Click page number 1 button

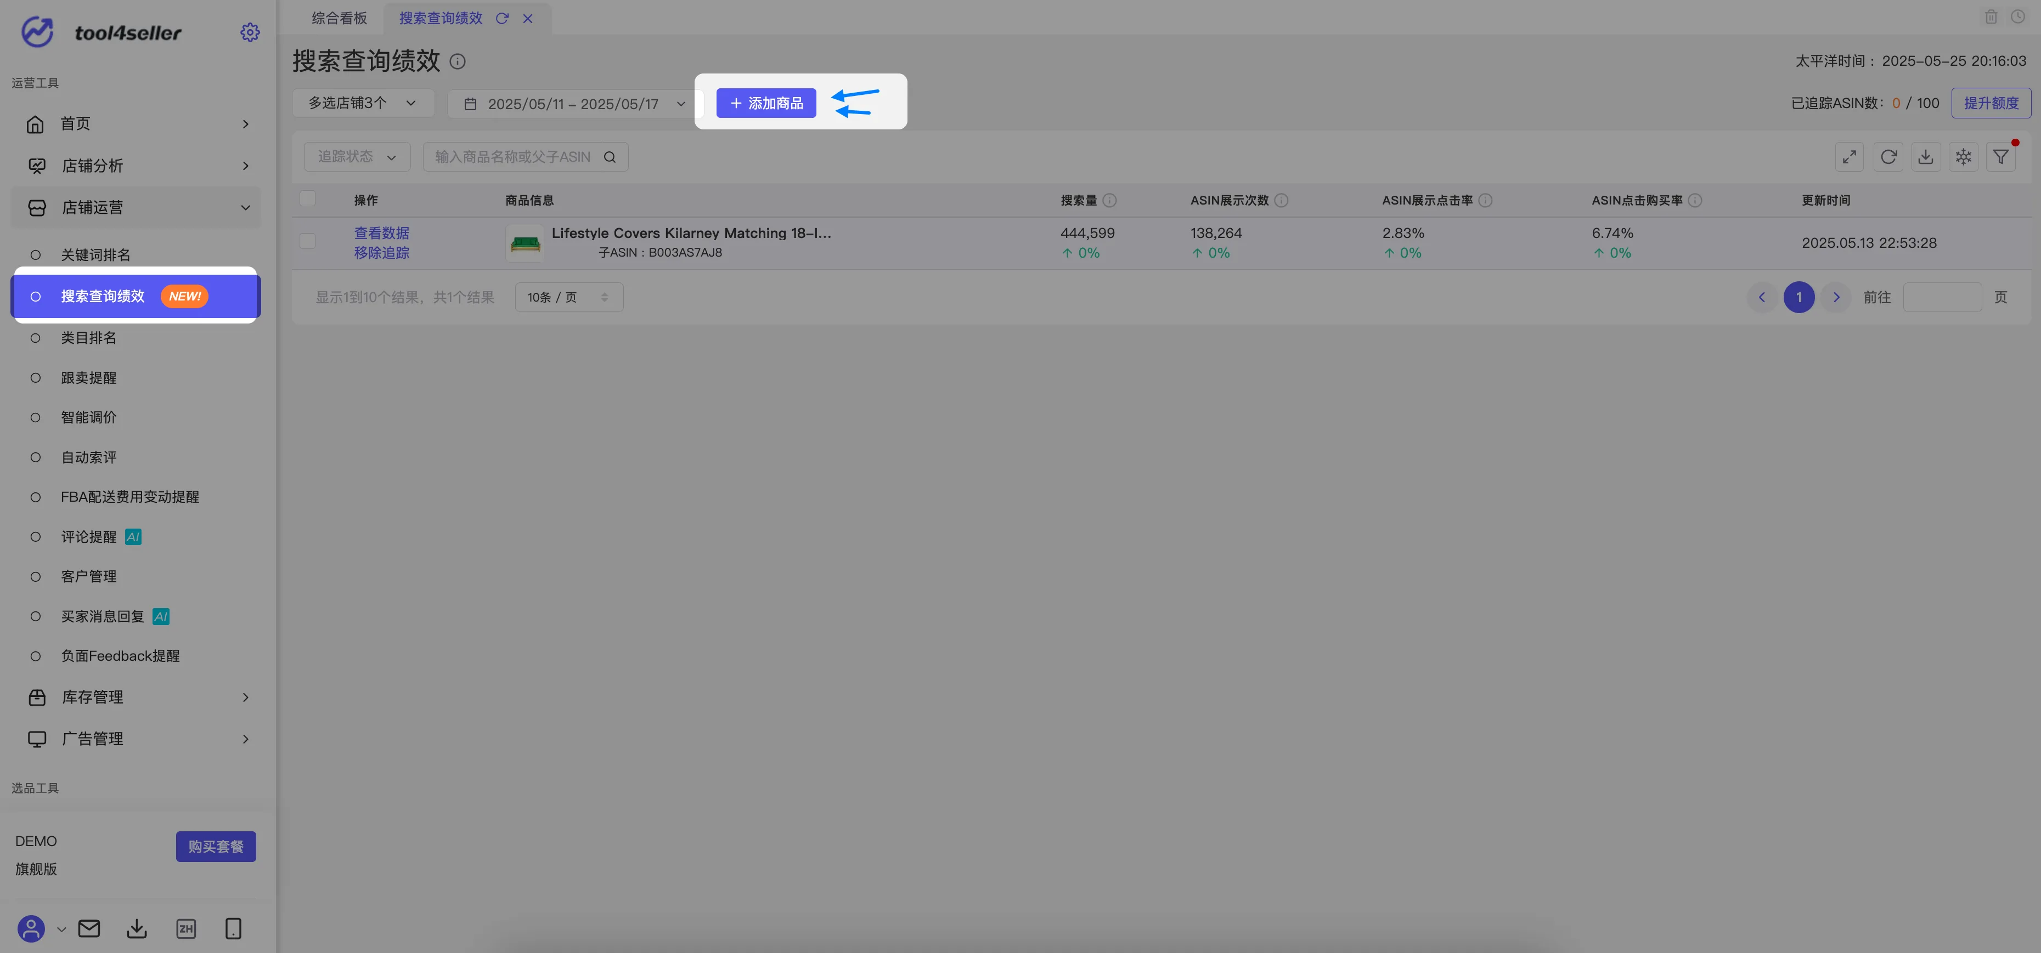1798,297
